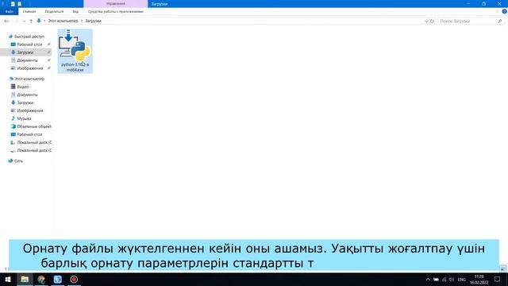
Task: Open the Музыка folder
Action: 24,118
